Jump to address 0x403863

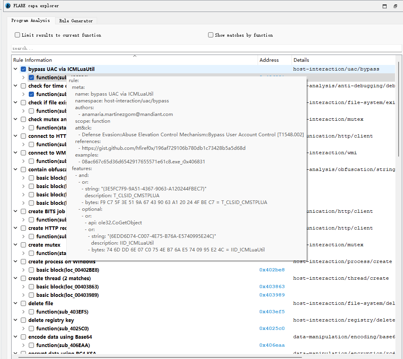coord(272,286)
